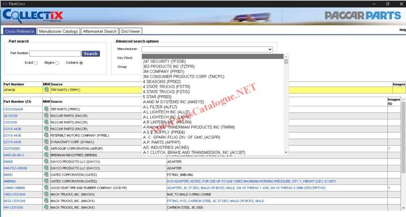Click MWI icon for Goodyear JCM08-OBM08 row
The width and height of the screenshot is (406, 217).
46,188
